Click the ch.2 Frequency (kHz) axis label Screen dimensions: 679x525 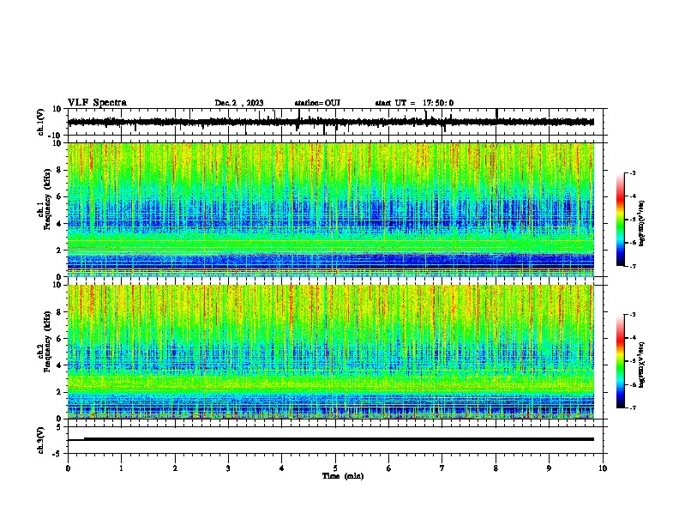point(45,342)
